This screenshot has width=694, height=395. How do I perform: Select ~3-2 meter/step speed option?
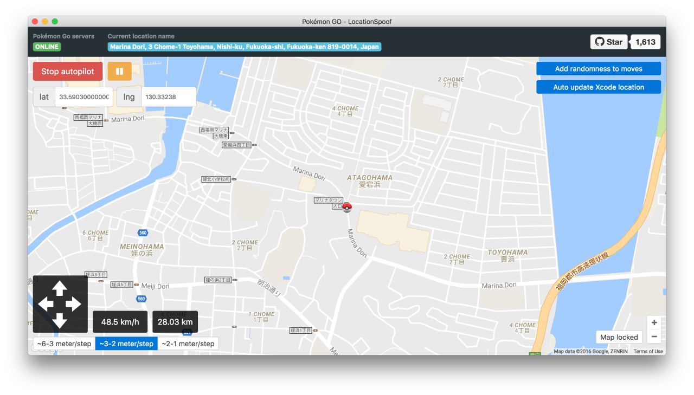tap(126, 344)
